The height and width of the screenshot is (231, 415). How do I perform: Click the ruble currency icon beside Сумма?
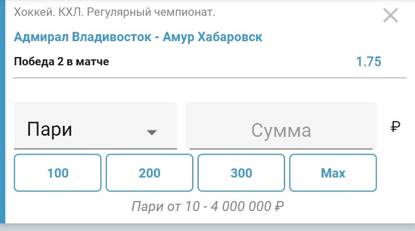396,126
